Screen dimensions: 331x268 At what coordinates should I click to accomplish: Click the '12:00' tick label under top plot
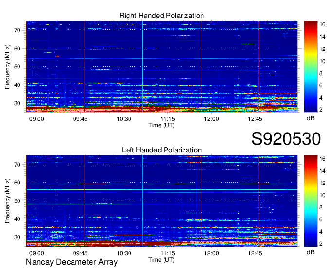(211, 119)
